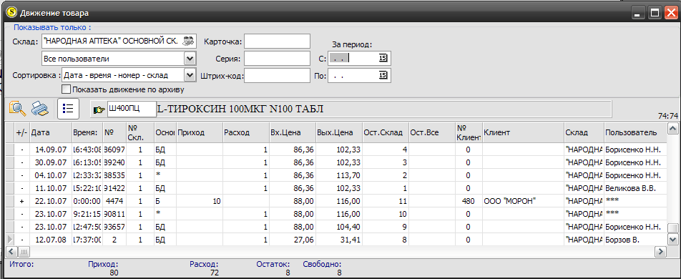
Task: Expand the Все пользователи dropdown
Action: (190, 58)
